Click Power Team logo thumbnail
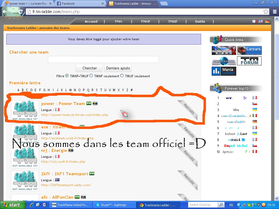Viewport: 279px width, 209px height. pyautogui.click(x=25, y=111)
